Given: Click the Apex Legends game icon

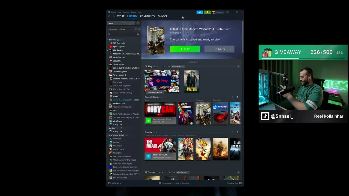Looking at the screenshot, I should [x=111, y=47].
